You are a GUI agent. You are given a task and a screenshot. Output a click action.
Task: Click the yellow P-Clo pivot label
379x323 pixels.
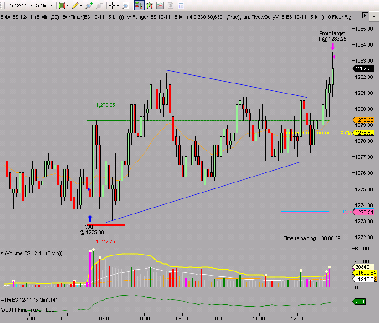[x=346, y=133]
